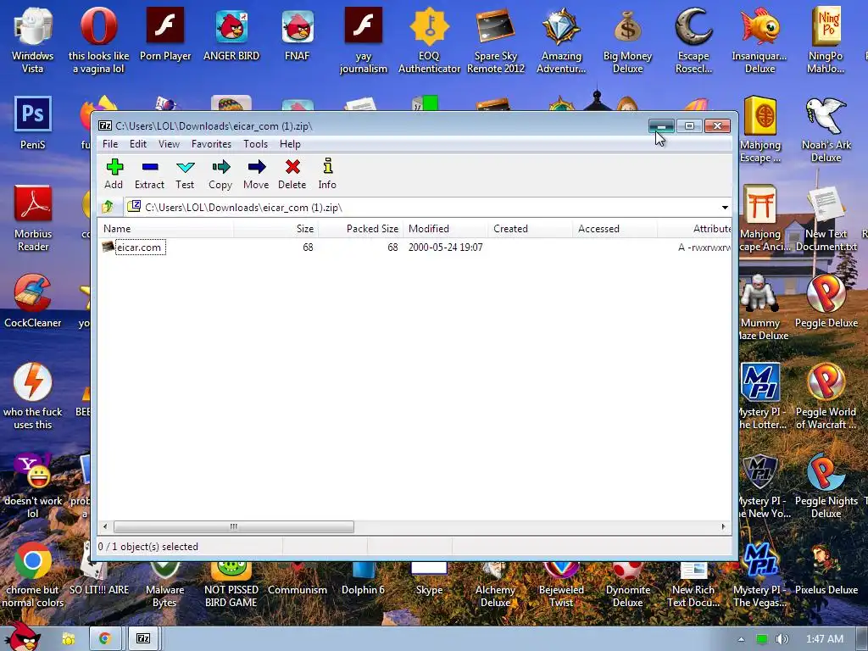868x651 pixels.
Task: Open Chrome from the taskbar
Action: pyautogui.click(x=104, y=638)
